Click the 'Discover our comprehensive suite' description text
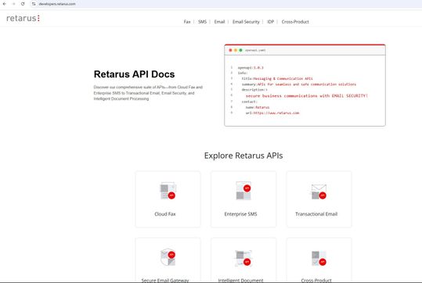This screenshot has width=422, height=283. [x=148, y=93]
